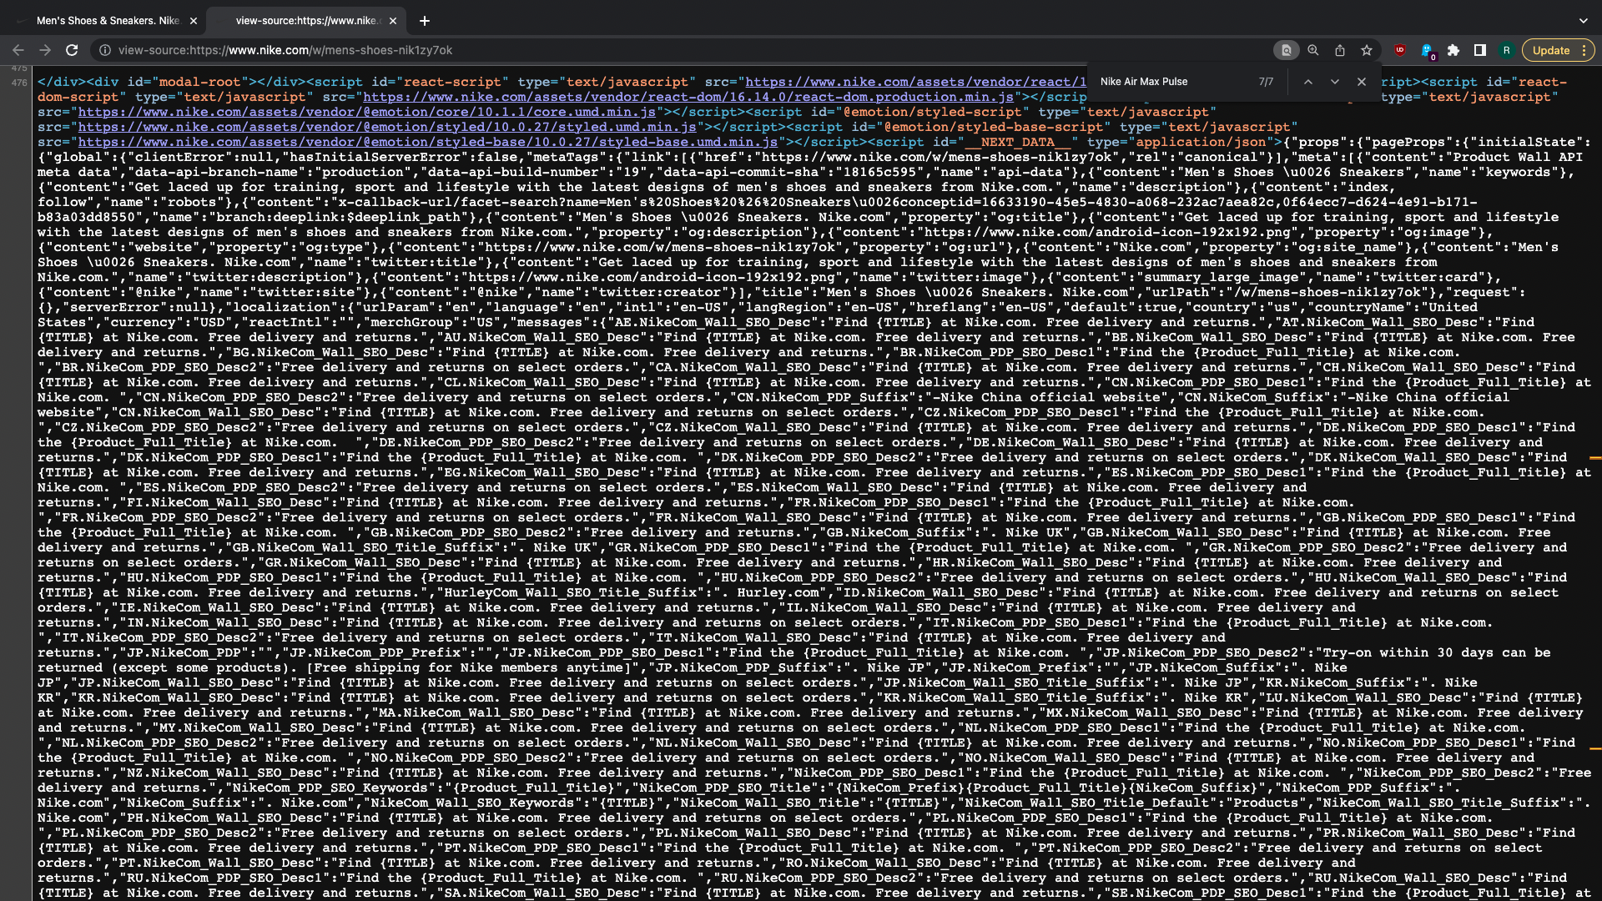Reload the view-source page
Image resolution: width=1602 pixels, height=901 pixels.
[72, 50]
